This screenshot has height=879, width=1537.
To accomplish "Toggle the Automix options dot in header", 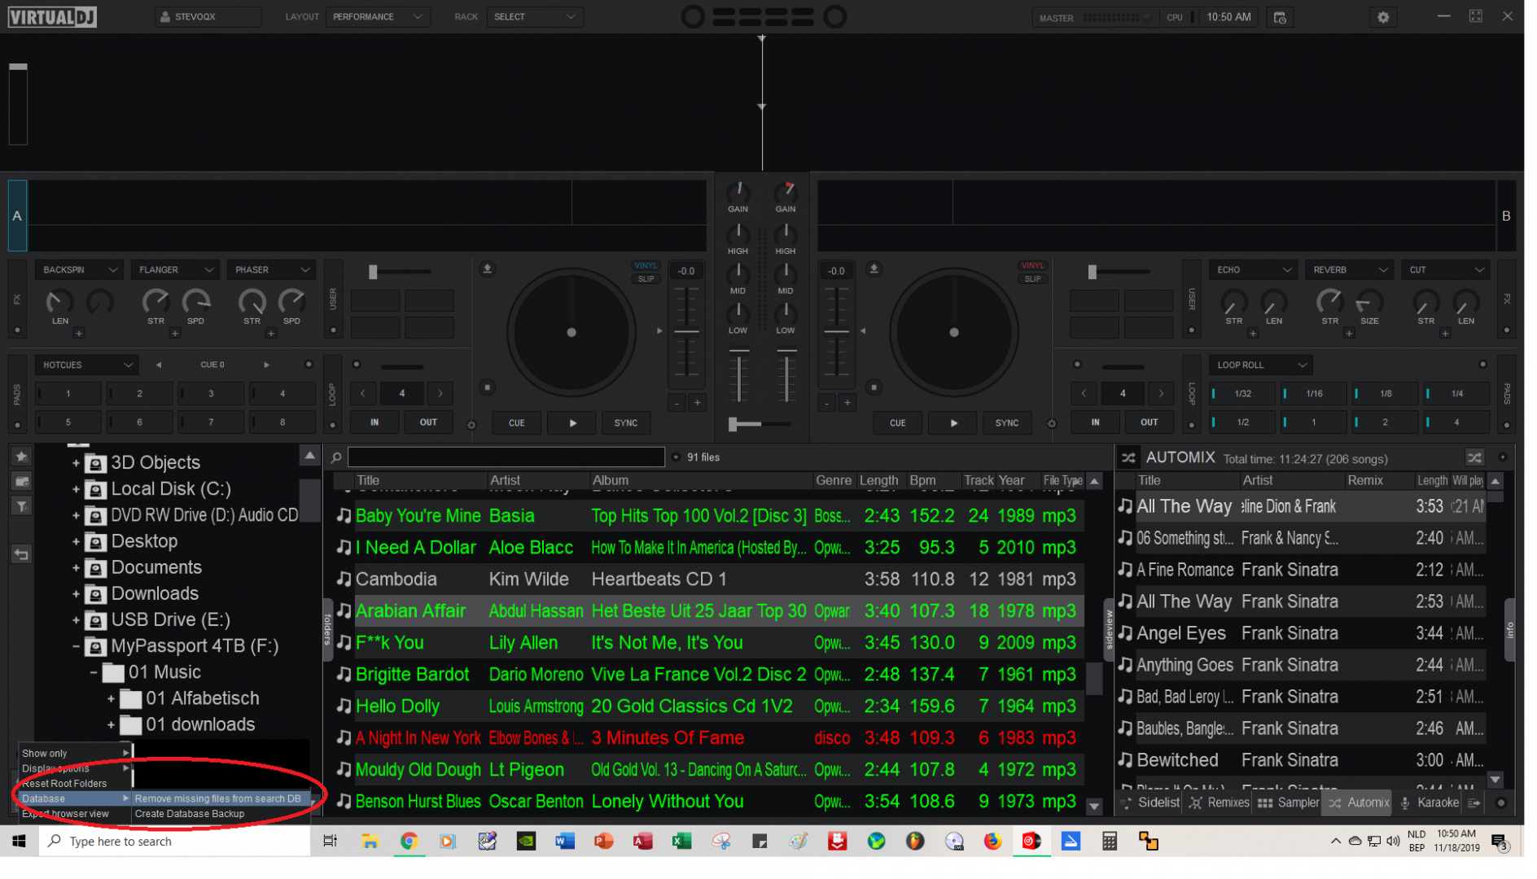I will tap(1503, 457).
